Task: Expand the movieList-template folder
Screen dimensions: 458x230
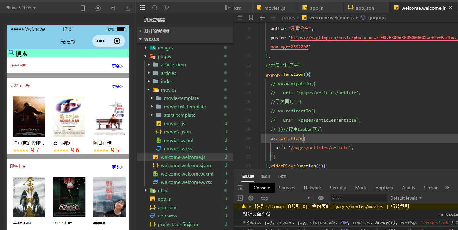Action: [x=152, y=107]
